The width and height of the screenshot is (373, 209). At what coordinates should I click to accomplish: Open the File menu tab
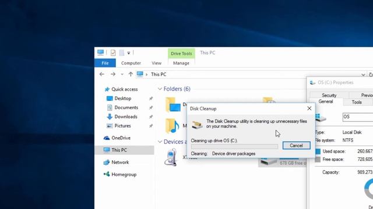pos(105,63)
